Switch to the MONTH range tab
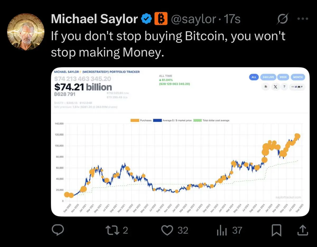This screenshot has width=317, height=247. pos(298,77)
